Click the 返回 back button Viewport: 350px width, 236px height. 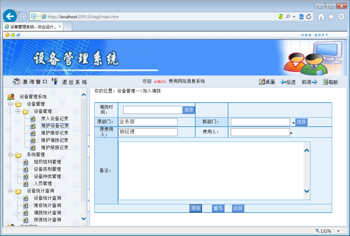coord(238,208)
